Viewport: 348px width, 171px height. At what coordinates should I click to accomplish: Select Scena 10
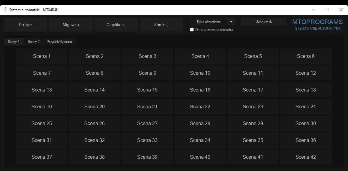pos(200,73)
